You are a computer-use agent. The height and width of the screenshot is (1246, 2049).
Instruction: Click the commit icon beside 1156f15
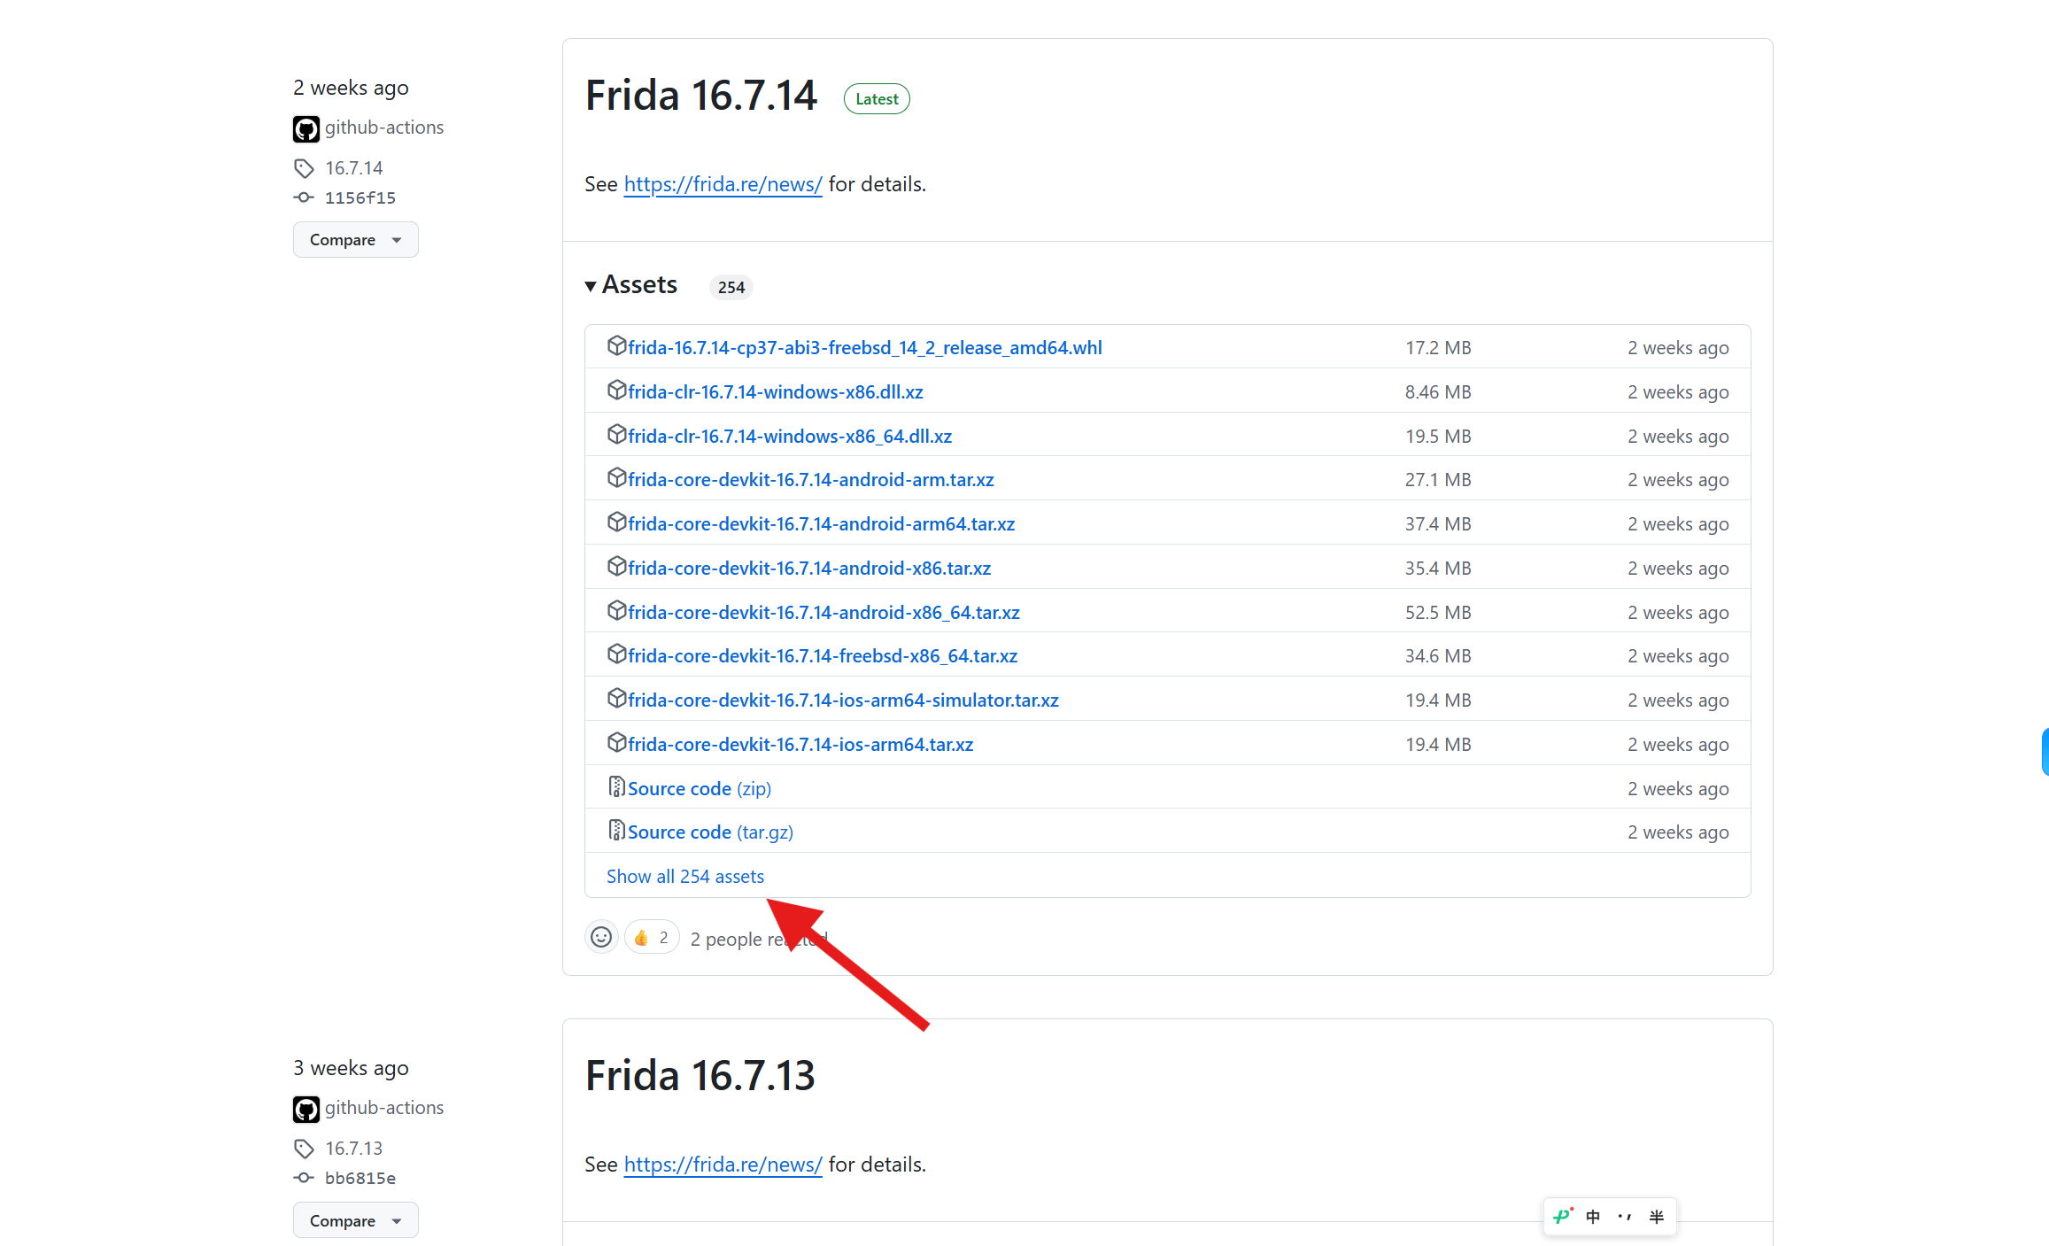pyautogui.click(x=304, y=197)
